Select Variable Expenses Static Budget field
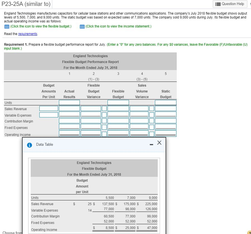 click(x=166, y=115)
